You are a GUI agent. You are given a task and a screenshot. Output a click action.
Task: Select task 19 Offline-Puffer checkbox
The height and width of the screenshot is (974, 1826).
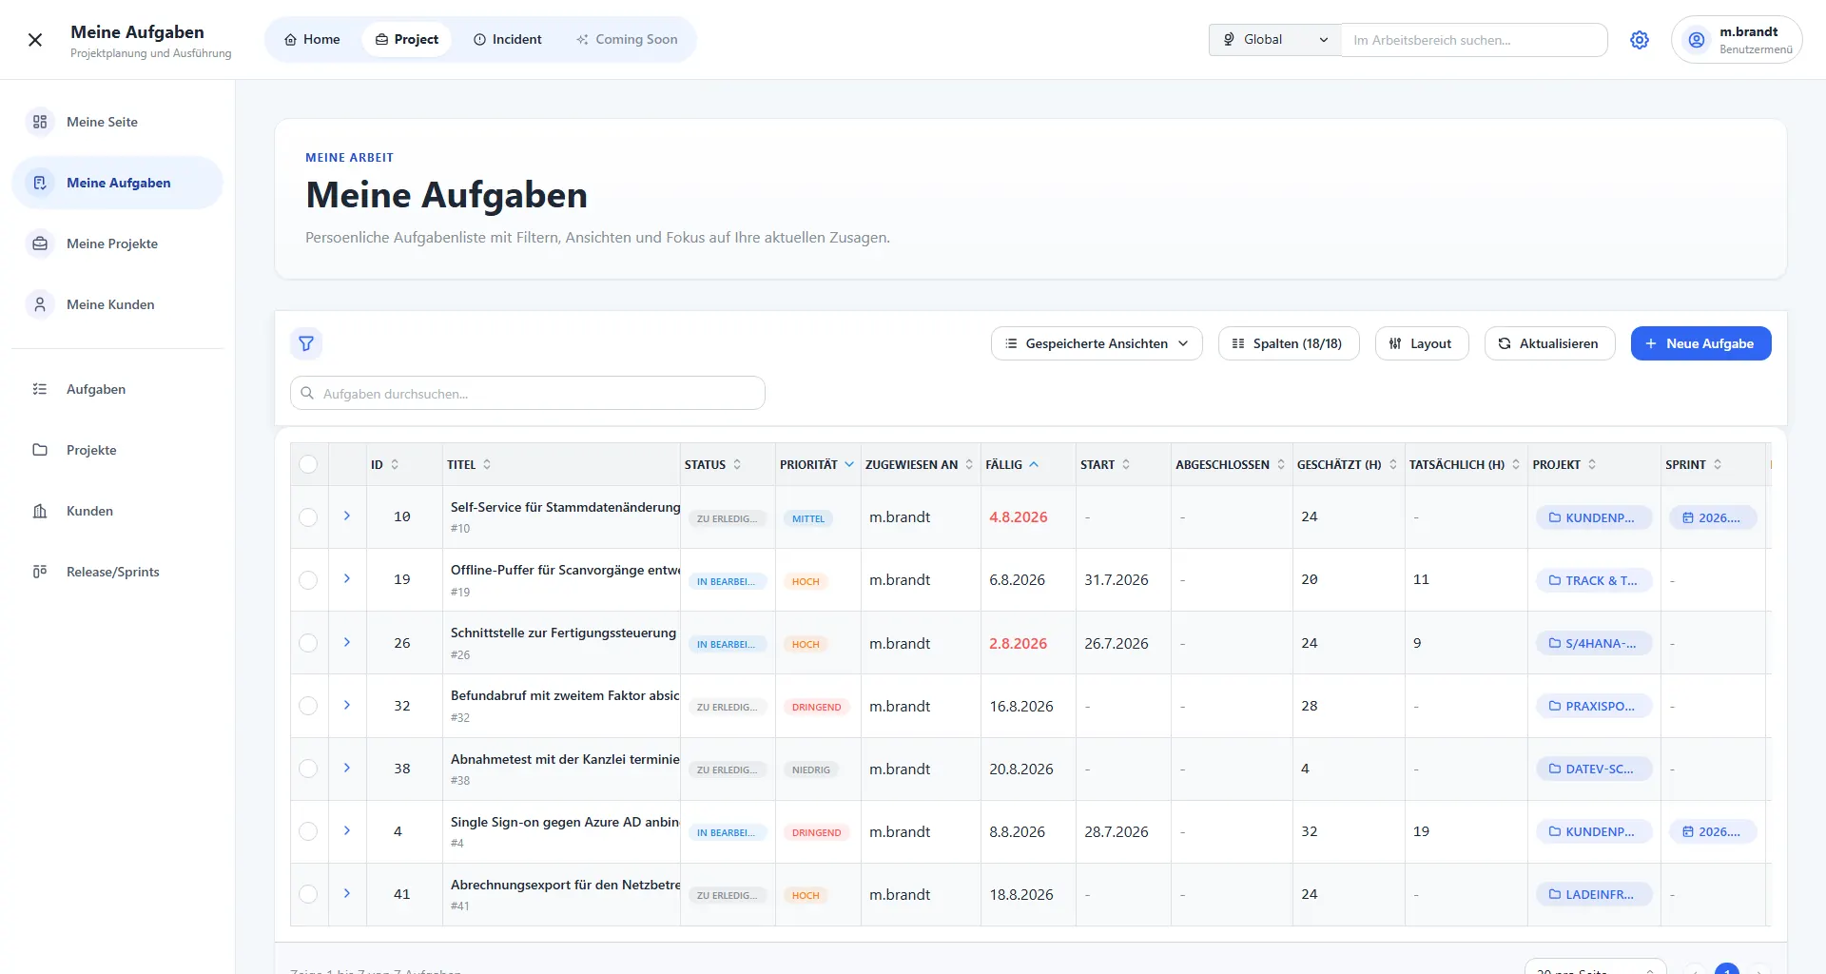coord(308,579)
